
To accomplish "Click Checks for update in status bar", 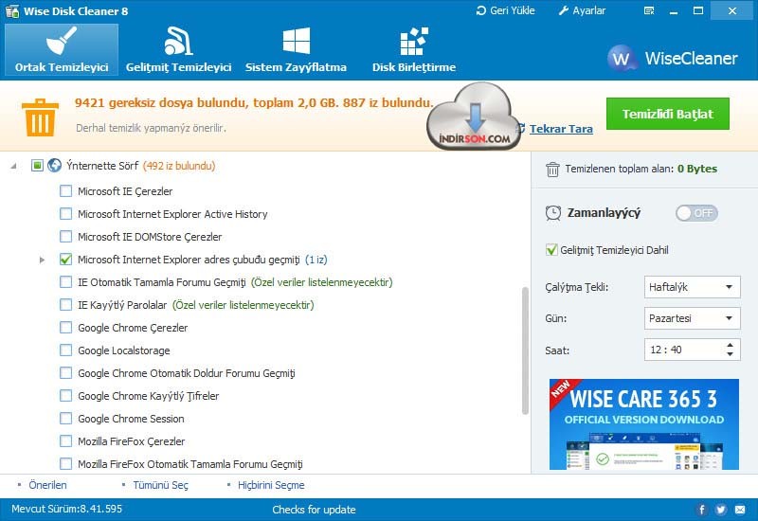I will pos(314,510).
